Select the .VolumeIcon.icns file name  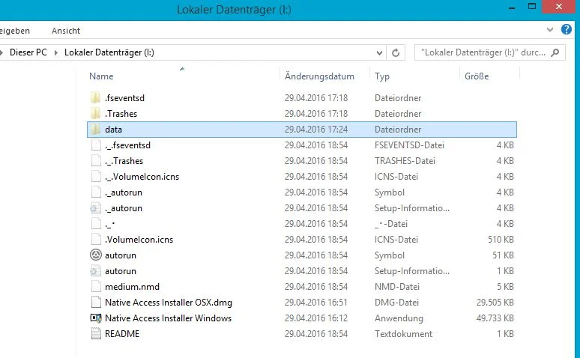coord(139,239)
